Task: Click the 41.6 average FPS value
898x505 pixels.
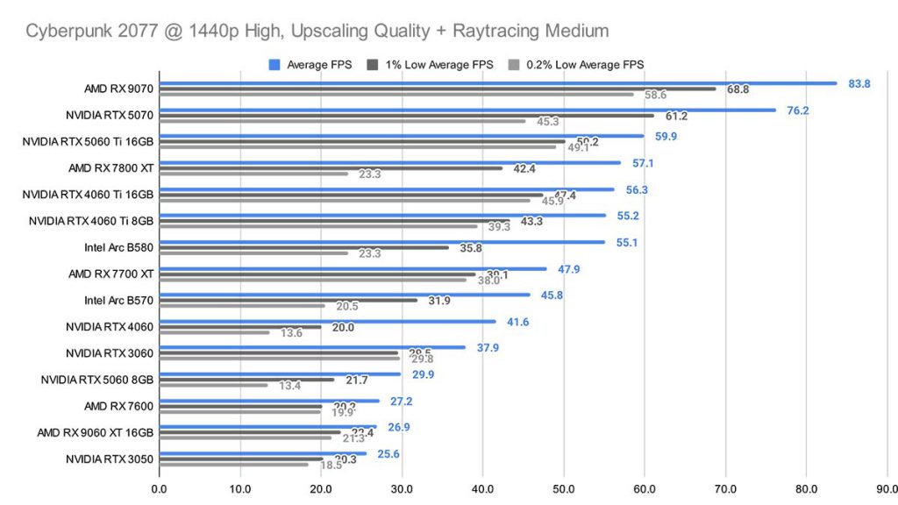Action: coord(517,322)
